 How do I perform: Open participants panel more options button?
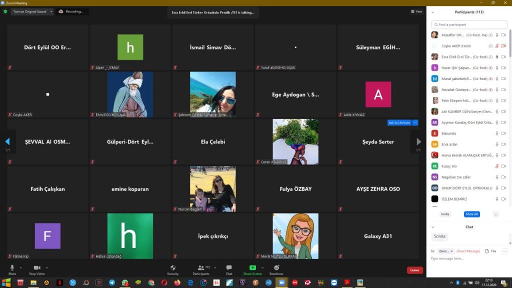point(495,214)
